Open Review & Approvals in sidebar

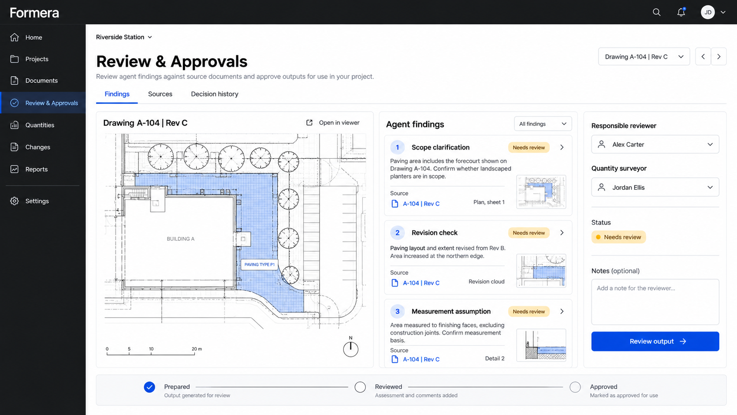coord(43,103)
